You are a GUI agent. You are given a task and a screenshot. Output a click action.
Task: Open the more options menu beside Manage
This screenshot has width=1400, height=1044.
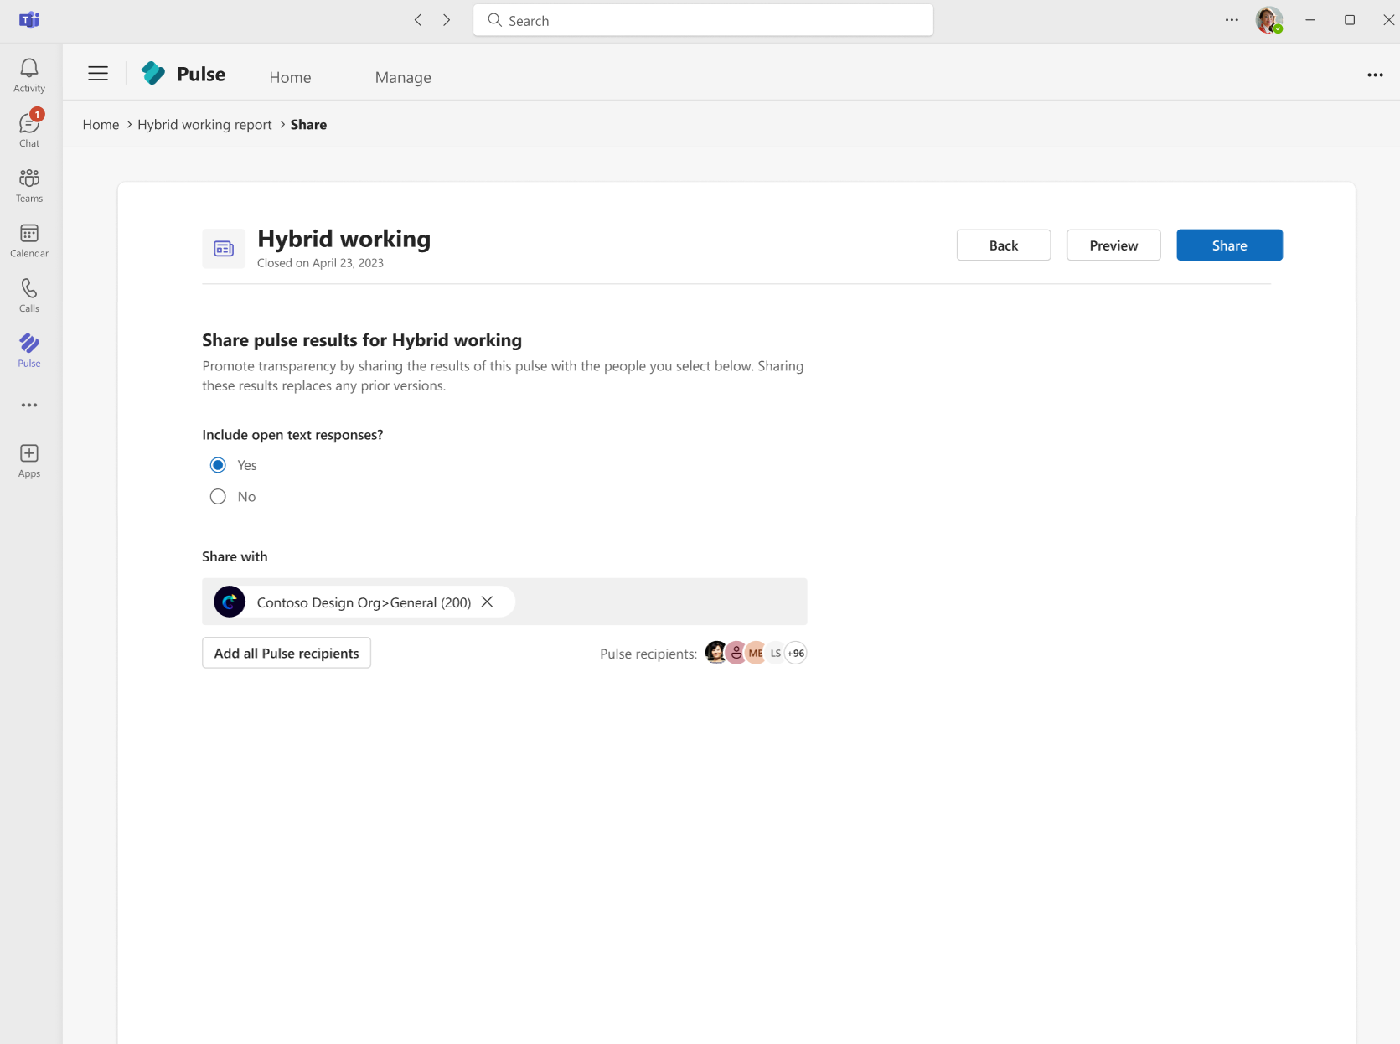pyautogui.click(x=1375, y=75)
